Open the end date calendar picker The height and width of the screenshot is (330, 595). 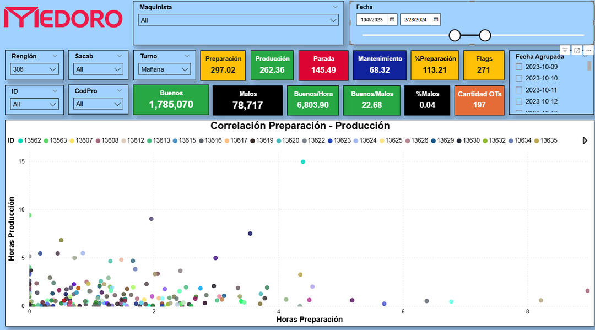pos(436,19)
